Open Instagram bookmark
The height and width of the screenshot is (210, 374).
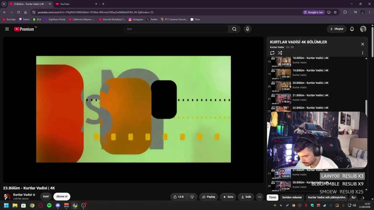(136, 20)
